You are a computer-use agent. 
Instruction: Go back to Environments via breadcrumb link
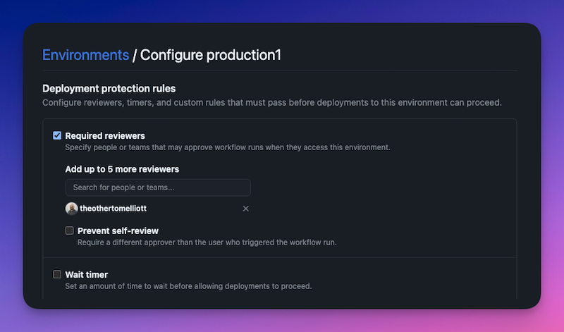[85, 55]
